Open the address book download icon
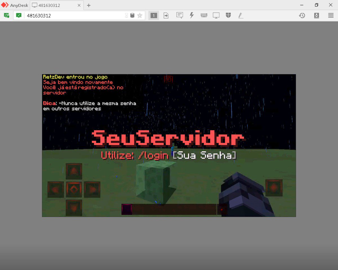This screenshot has width=338, height=270. point(317,15)
